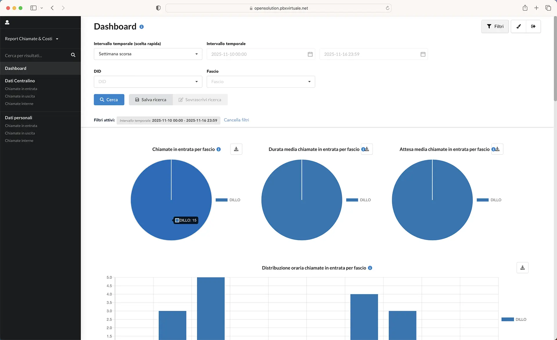Expand the DID dropdown
Screen dimensions: 557x340
pyautogui.click(x=148, y=82)
